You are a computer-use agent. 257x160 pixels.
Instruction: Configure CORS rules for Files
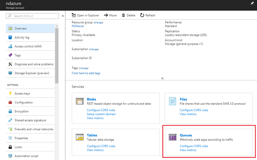[194, 110]
